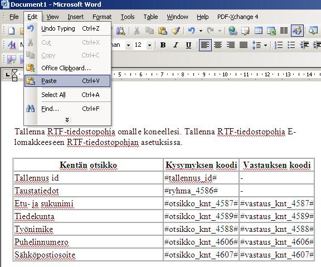
Task: Open the Format menu
Action: tap(102, 17)
